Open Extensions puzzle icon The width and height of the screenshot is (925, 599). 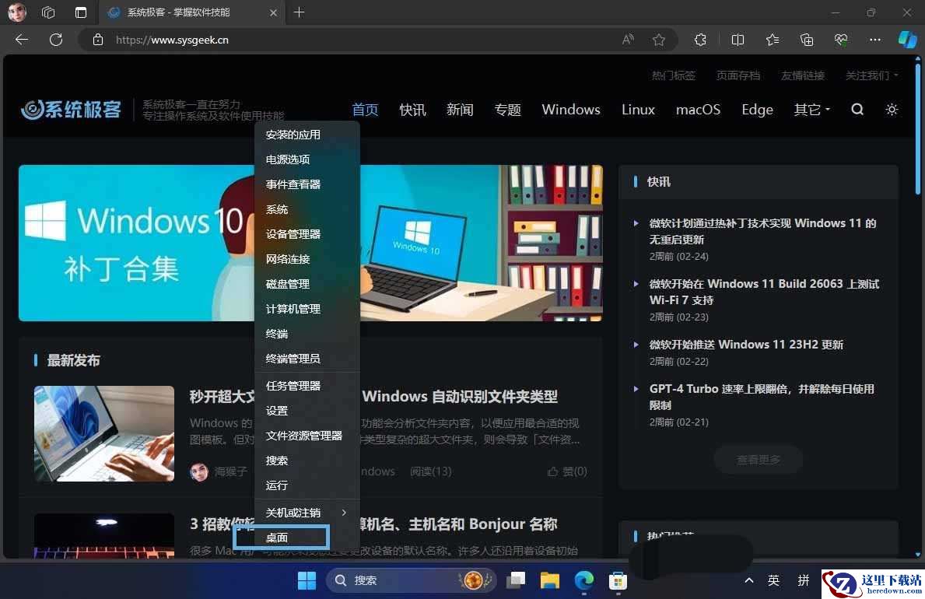coord(700,40)
